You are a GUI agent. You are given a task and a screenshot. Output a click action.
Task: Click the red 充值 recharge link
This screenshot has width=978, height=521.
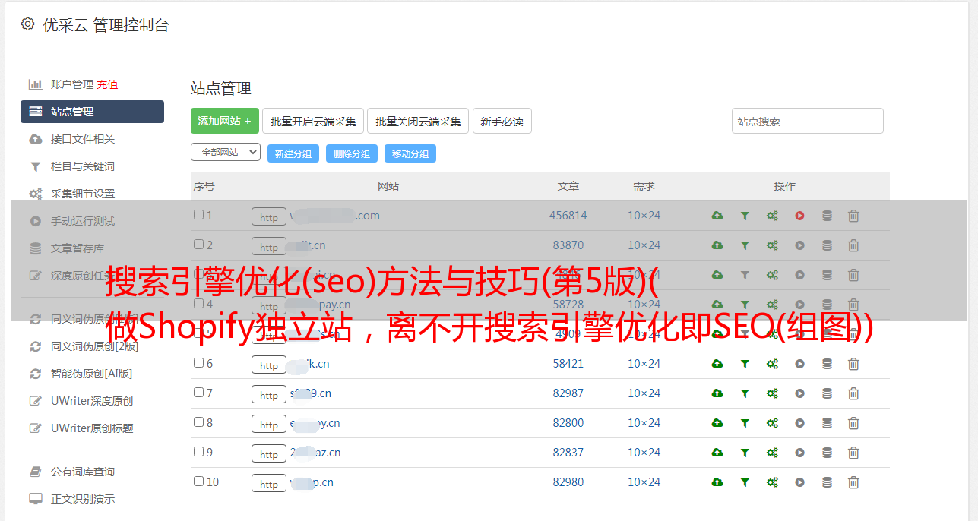tap(107, 84)
